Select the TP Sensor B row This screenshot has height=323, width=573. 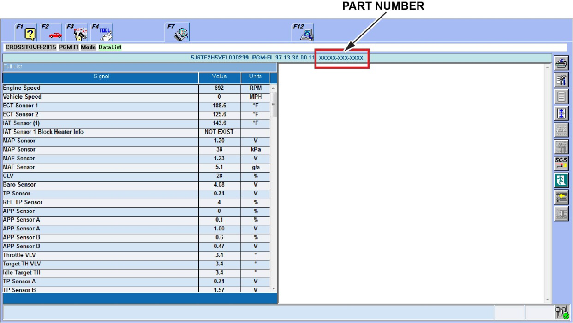pos(136,289)
